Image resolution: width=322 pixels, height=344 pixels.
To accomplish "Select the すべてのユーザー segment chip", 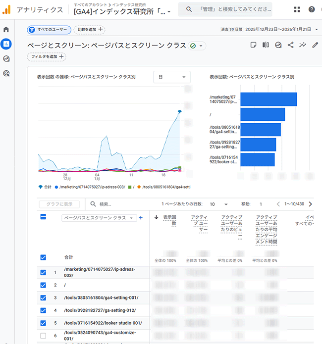I will [x=49, y=30].
